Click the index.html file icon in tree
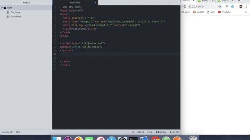Viewport: 250px width, 140px height. tap(8, 17)
